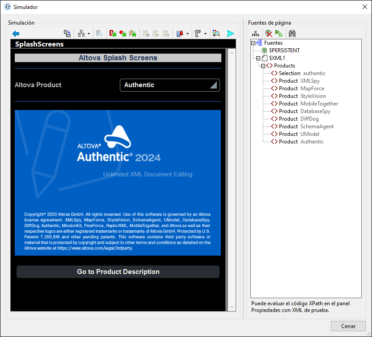Viewport: 372px width, 337px height.
Task: Click the Cerrar button
Action: (x=348, y=326)
